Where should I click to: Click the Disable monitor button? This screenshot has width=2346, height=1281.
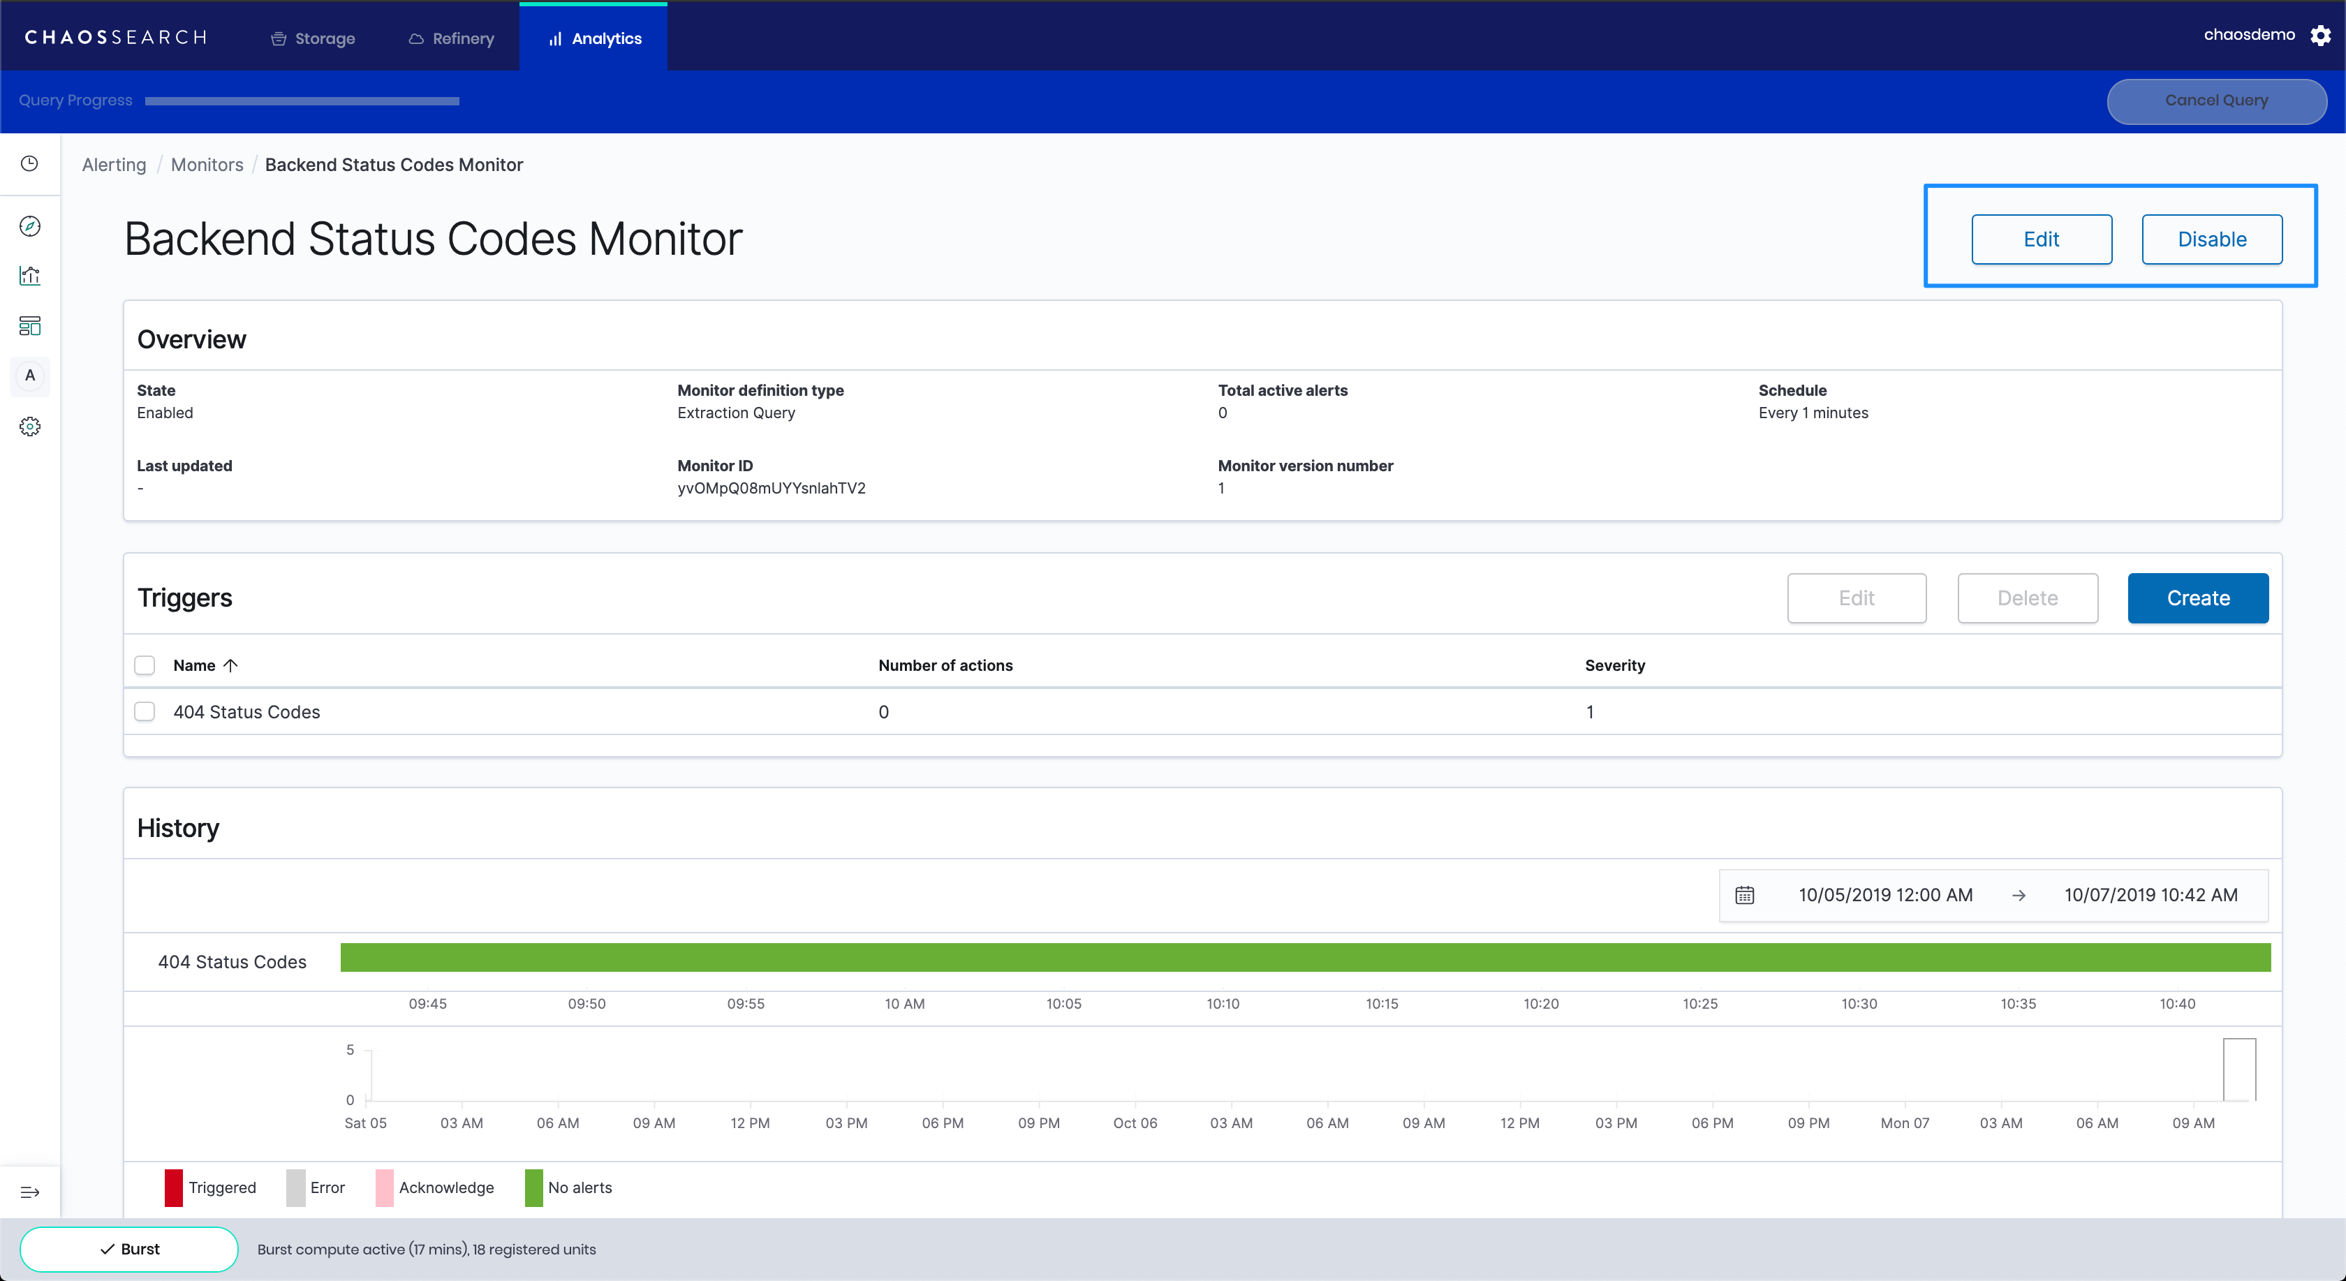pyautogui.click(x=2211, y=239)
